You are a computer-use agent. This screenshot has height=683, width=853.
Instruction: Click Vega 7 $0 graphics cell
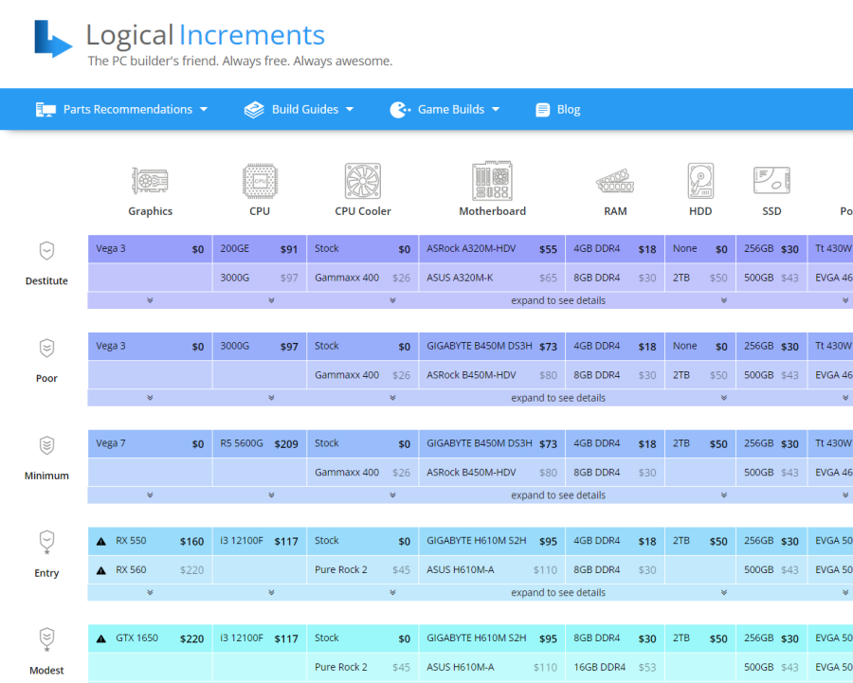(150, 443)
